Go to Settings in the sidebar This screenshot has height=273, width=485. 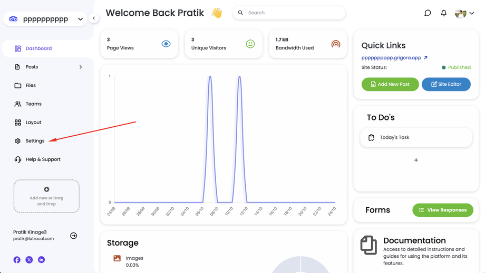(35, 141)
